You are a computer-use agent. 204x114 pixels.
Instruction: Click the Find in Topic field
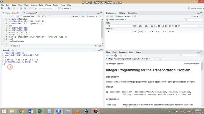(157, 59)
